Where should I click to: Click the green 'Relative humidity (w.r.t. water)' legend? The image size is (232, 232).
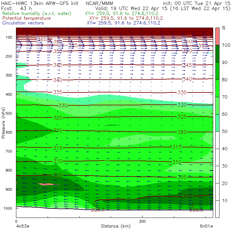(x=37, y=13)
